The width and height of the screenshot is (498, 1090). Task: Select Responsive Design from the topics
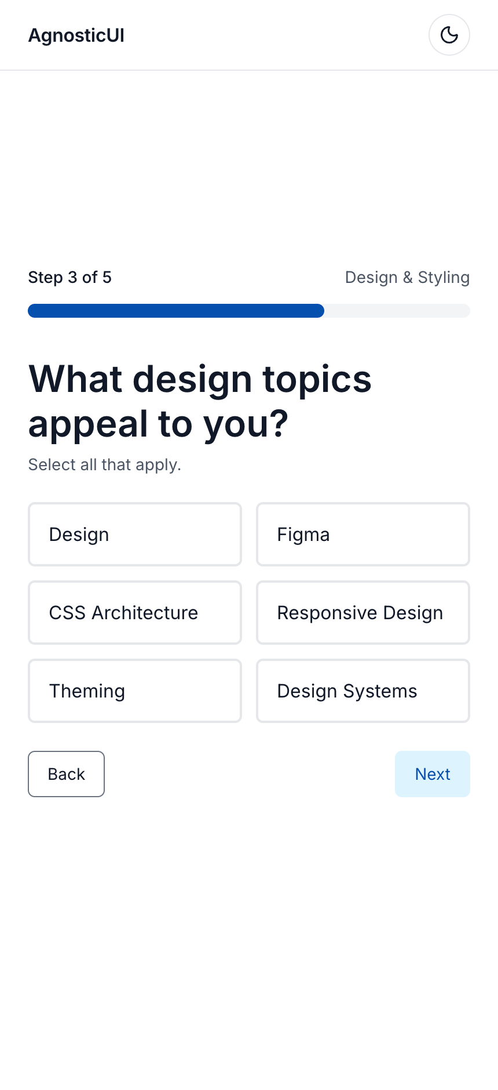[x=362, y=612]
